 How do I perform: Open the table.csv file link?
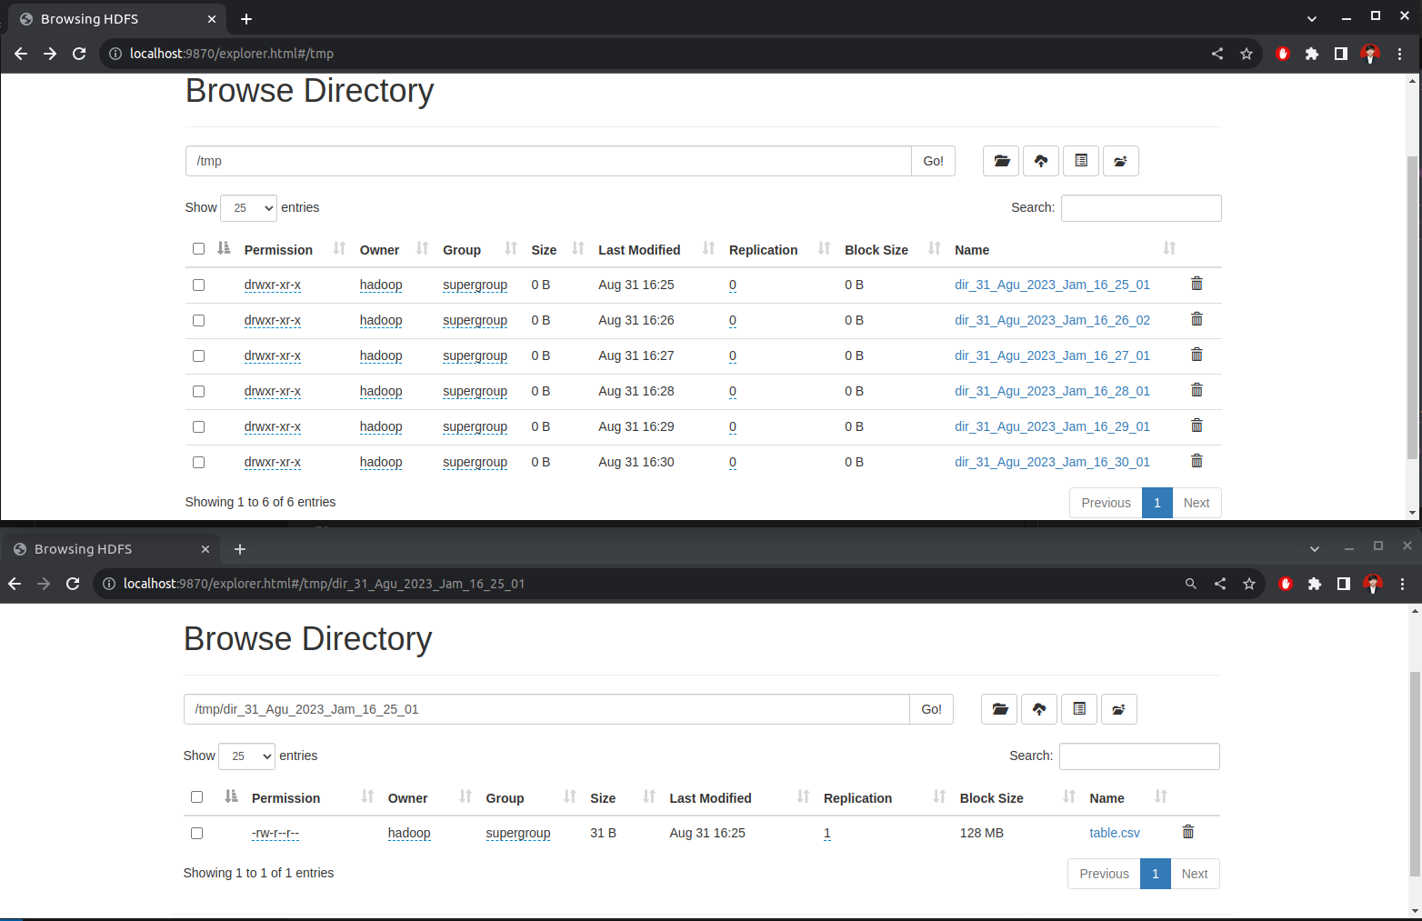point(1115,833)
